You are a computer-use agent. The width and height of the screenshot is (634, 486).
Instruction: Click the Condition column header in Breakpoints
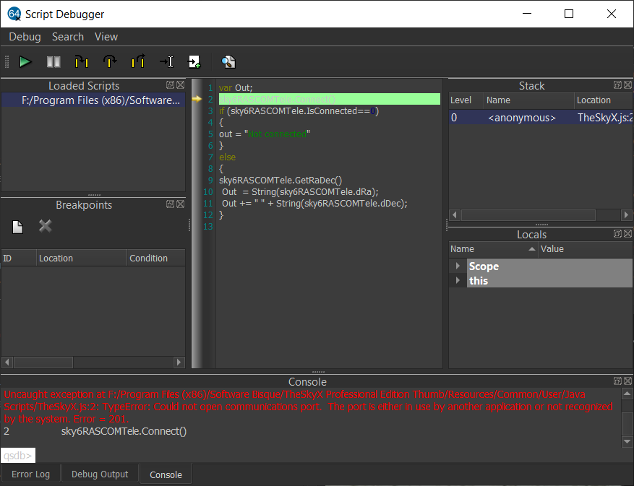coord(156,258)
